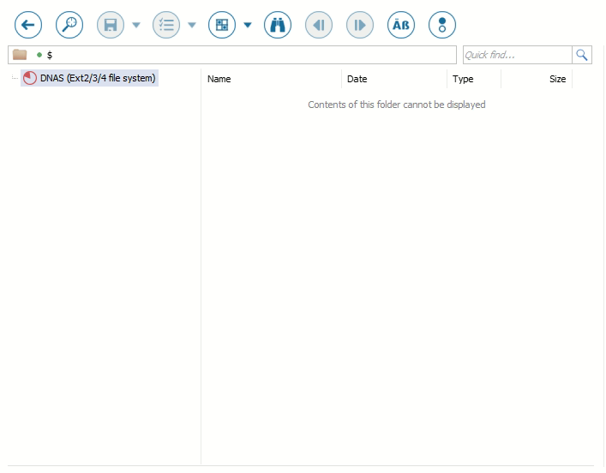The image size is (606, 473).
Task: Click the save floppy disk icon
Action: [111, 25]
